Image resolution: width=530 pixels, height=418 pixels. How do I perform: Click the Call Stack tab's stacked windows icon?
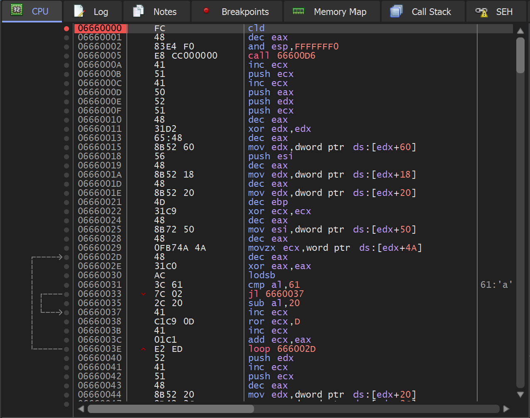(396, 11)
